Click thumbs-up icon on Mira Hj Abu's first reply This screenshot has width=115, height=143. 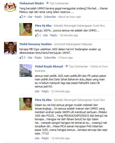point(37,35)
